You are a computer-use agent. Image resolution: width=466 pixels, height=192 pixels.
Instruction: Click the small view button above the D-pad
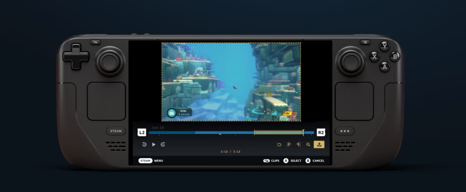95,42
